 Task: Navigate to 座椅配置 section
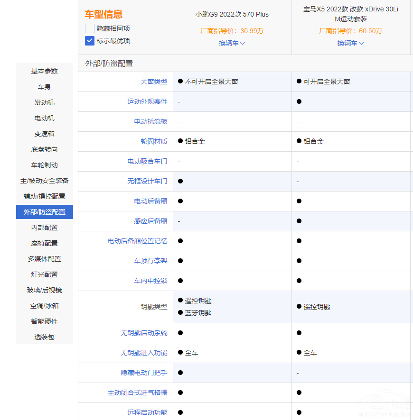coord(45,243)
